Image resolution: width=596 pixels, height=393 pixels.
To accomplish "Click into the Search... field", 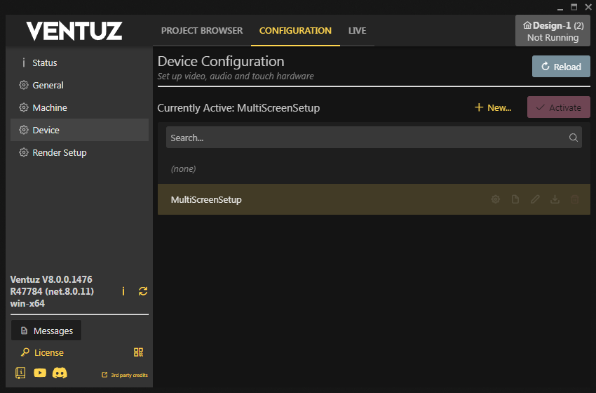I will [365, 138].
